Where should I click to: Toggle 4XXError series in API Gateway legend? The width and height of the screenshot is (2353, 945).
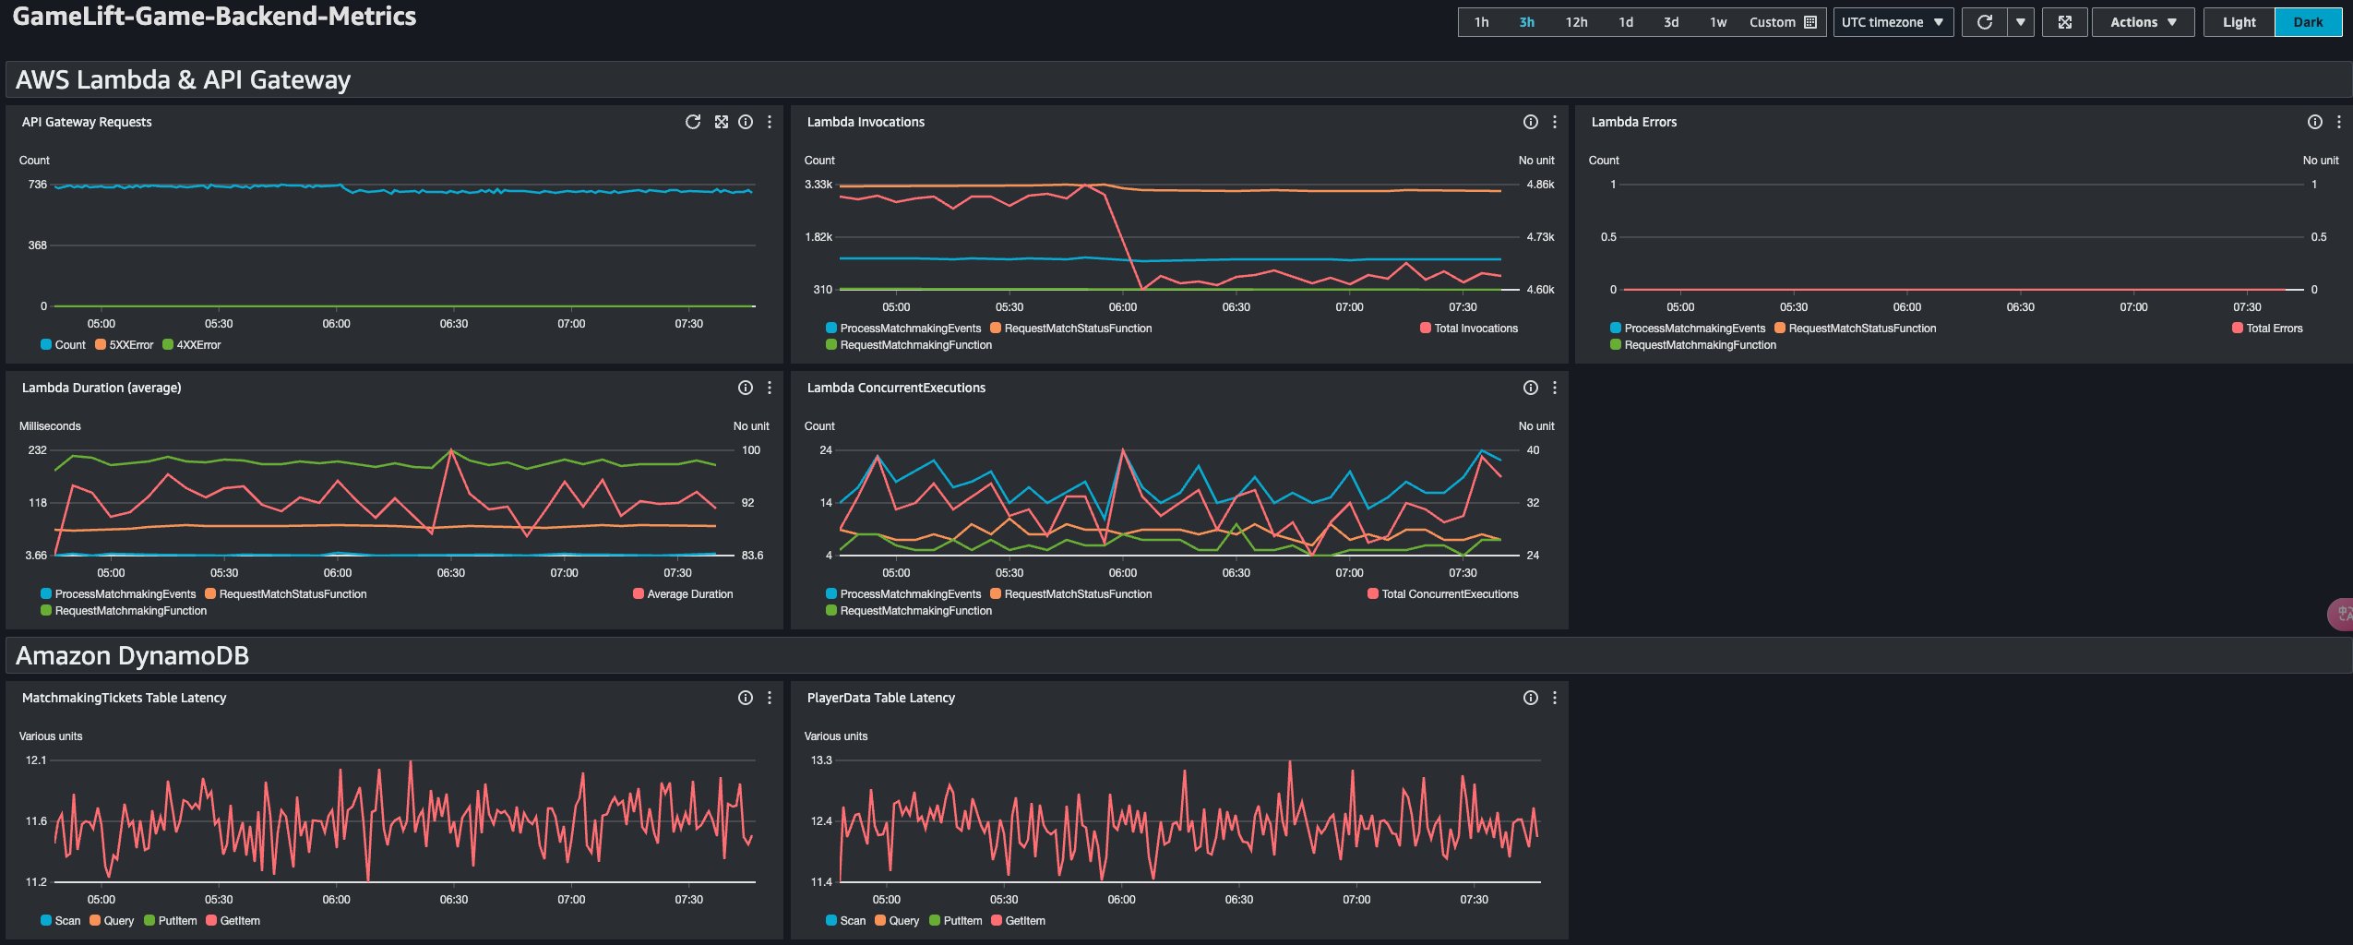[192, 345]
